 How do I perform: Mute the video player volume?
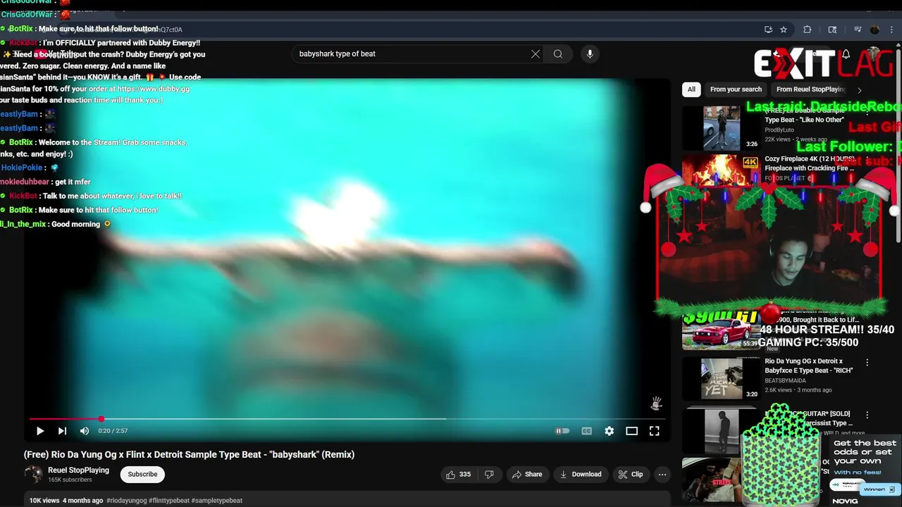click(85, 431)
